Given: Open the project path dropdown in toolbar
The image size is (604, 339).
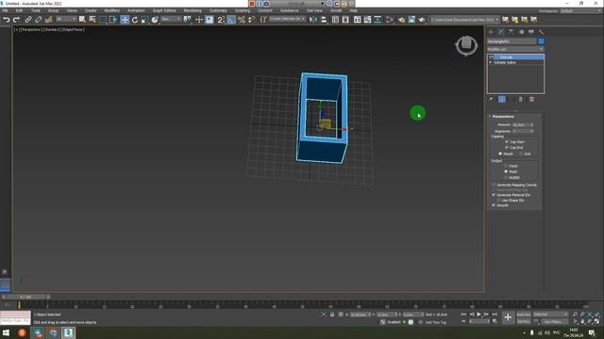Looking at the screenshot, I should pyautogui.click(x=465, y=20).
